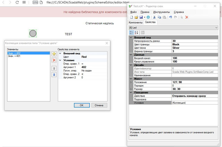This screenshot has height=147, width=222.
Task: Select the pointer tool icon
Action: [x=182, y=17]
